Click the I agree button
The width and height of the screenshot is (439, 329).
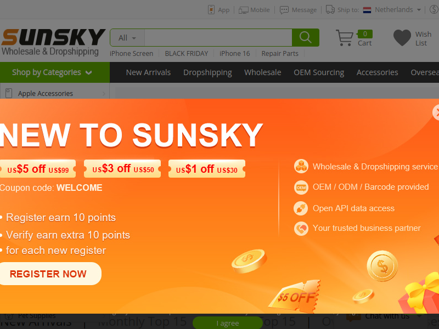click(228, 323)
